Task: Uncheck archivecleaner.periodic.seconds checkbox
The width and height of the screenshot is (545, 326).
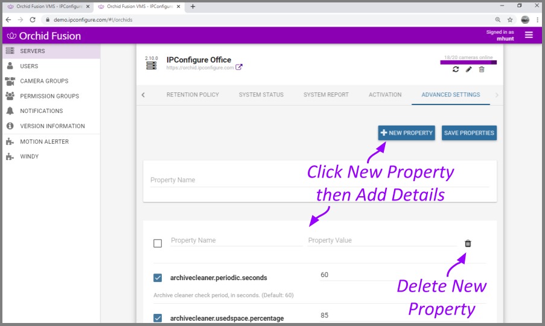Action: (158, 278)
